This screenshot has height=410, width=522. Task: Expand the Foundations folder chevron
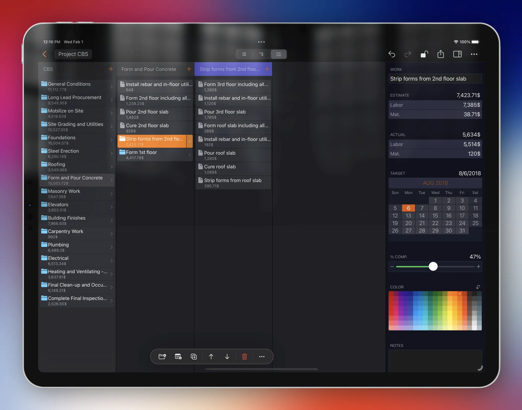111,140
